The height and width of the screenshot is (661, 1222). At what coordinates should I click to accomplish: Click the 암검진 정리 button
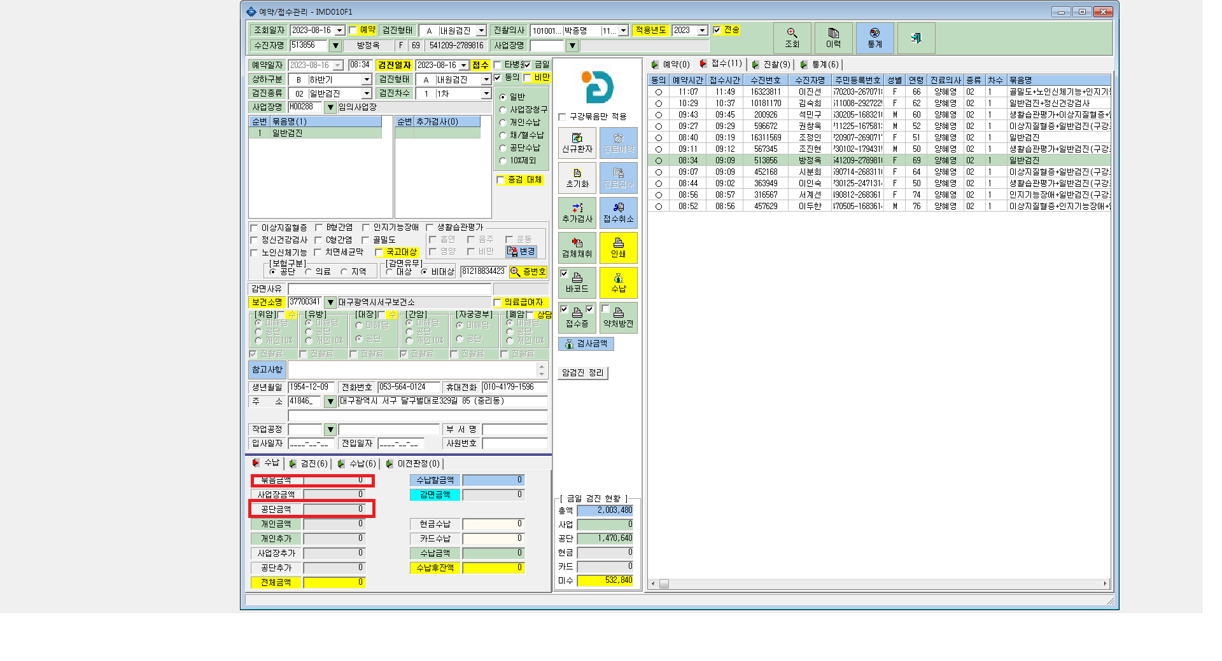(x=583, y=373)
